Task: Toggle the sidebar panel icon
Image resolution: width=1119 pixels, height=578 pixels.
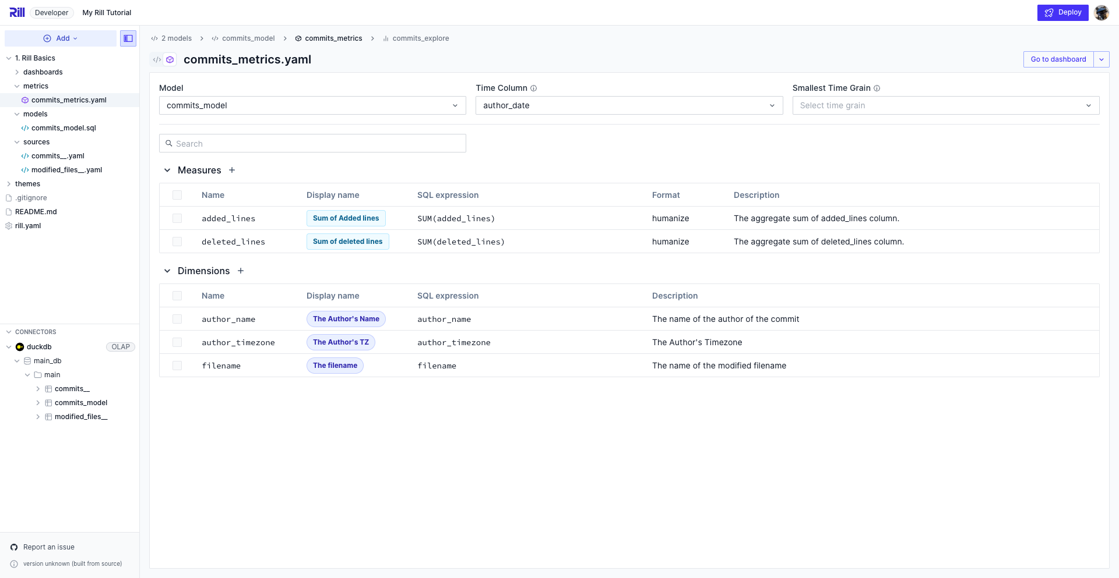Action: tap(128, 38)
